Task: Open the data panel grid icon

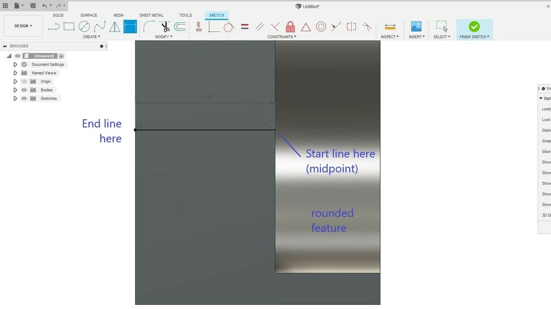Action: tap(6, 6)
